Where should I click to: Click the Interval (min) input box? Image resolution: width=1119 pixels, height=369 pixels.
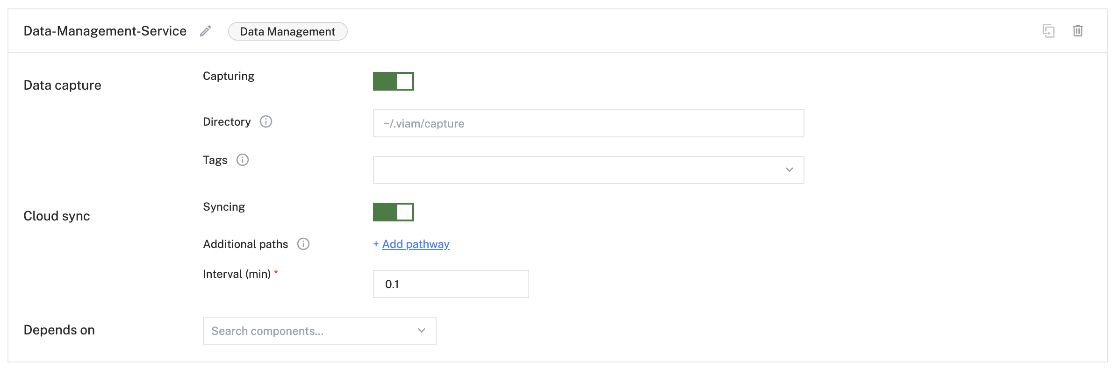tap(451, 284)
